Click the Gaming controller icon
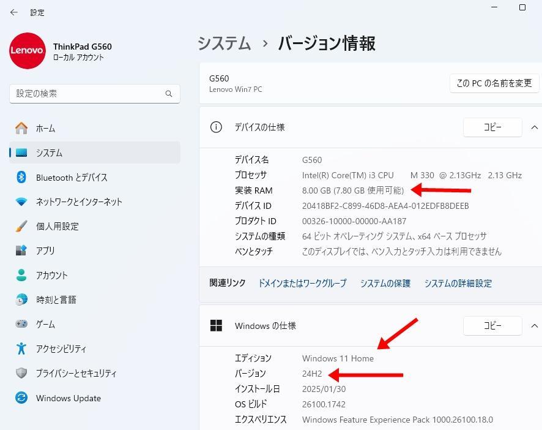 coord(21,324)
